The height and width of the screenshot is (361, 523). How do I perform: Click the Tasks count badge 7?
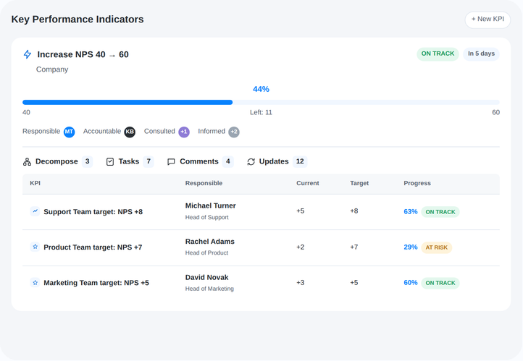point(148,161)
